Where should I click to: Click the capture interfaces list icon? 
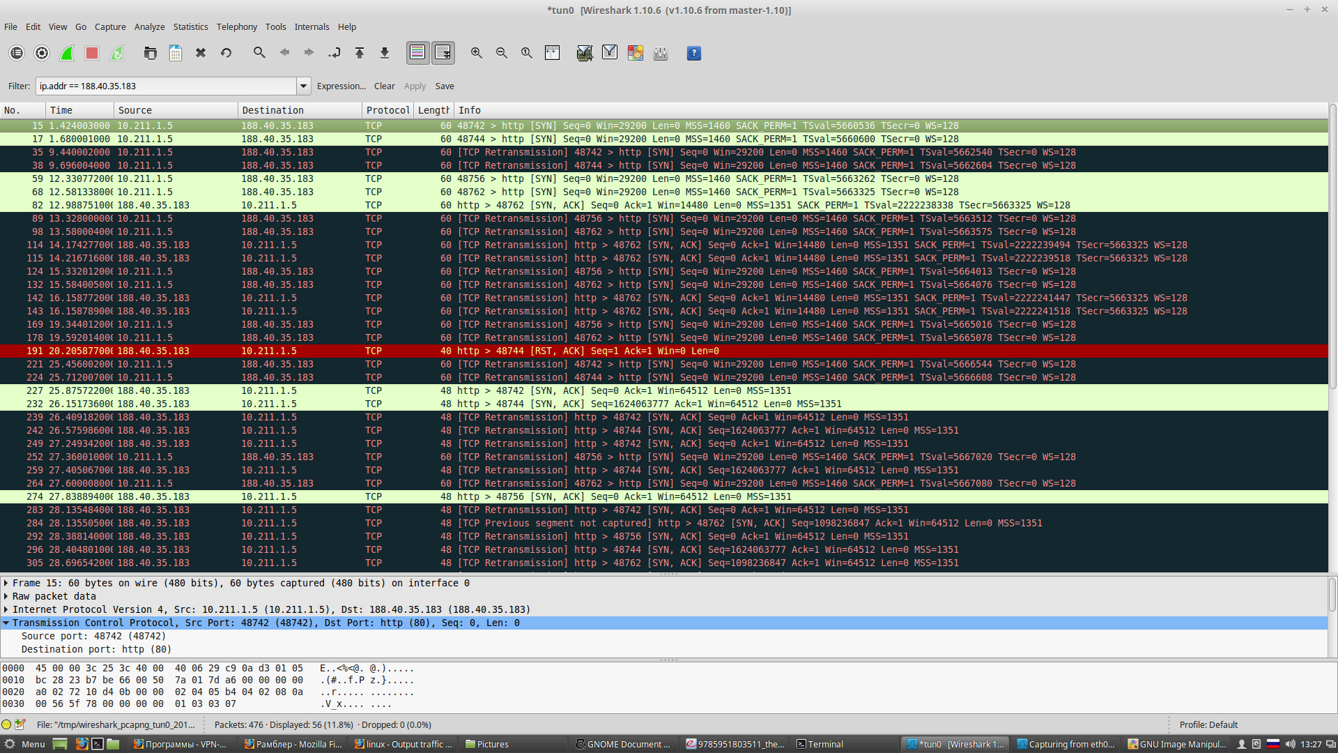pos(17,53)
